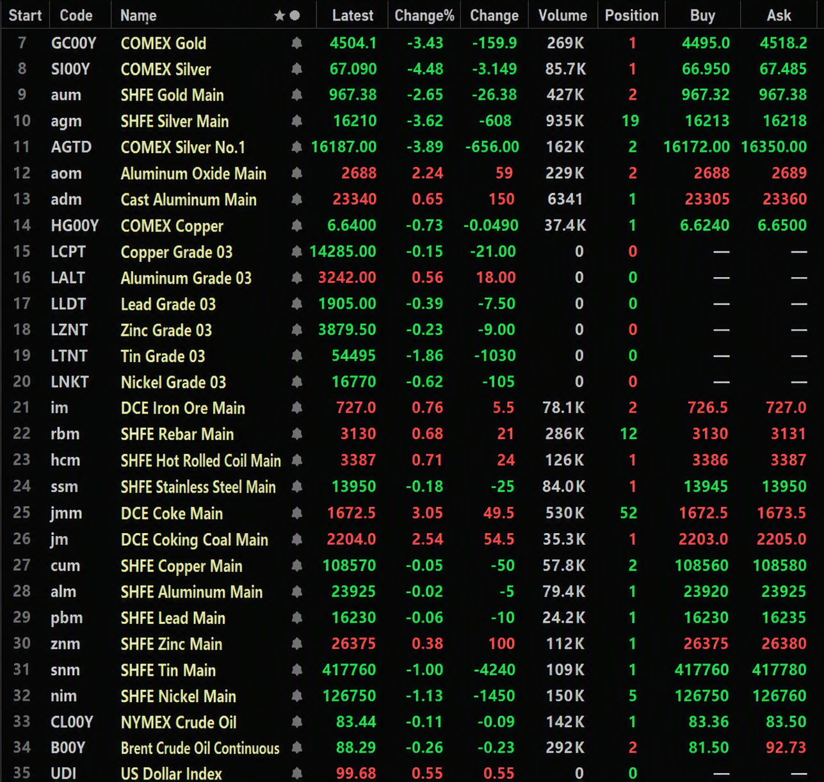This screenshot has width=824, height=782.
Task: Click the bell icon for Tin Grade 03
Action: 296,356
